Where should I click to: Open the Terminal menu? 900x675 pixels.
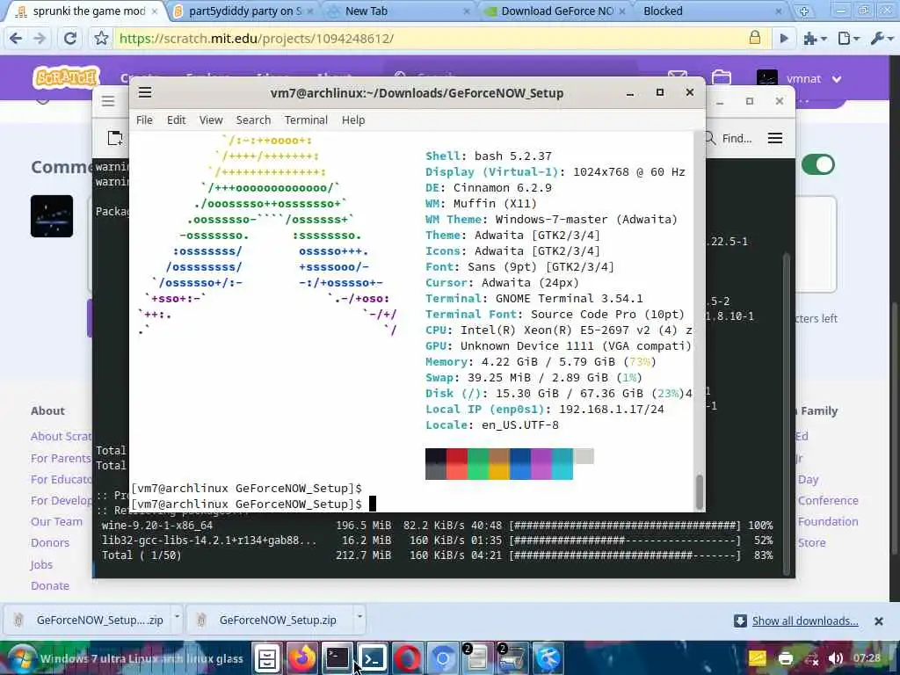(306, 120)
